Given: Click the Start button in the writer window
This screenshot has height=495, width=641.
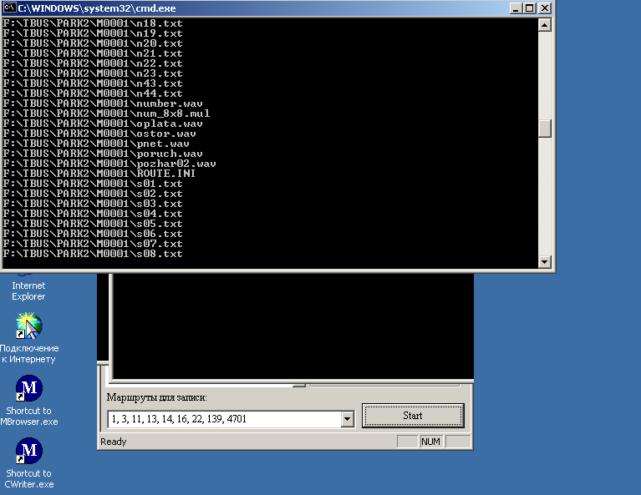Looking at the screenshot, I should 413,416.
